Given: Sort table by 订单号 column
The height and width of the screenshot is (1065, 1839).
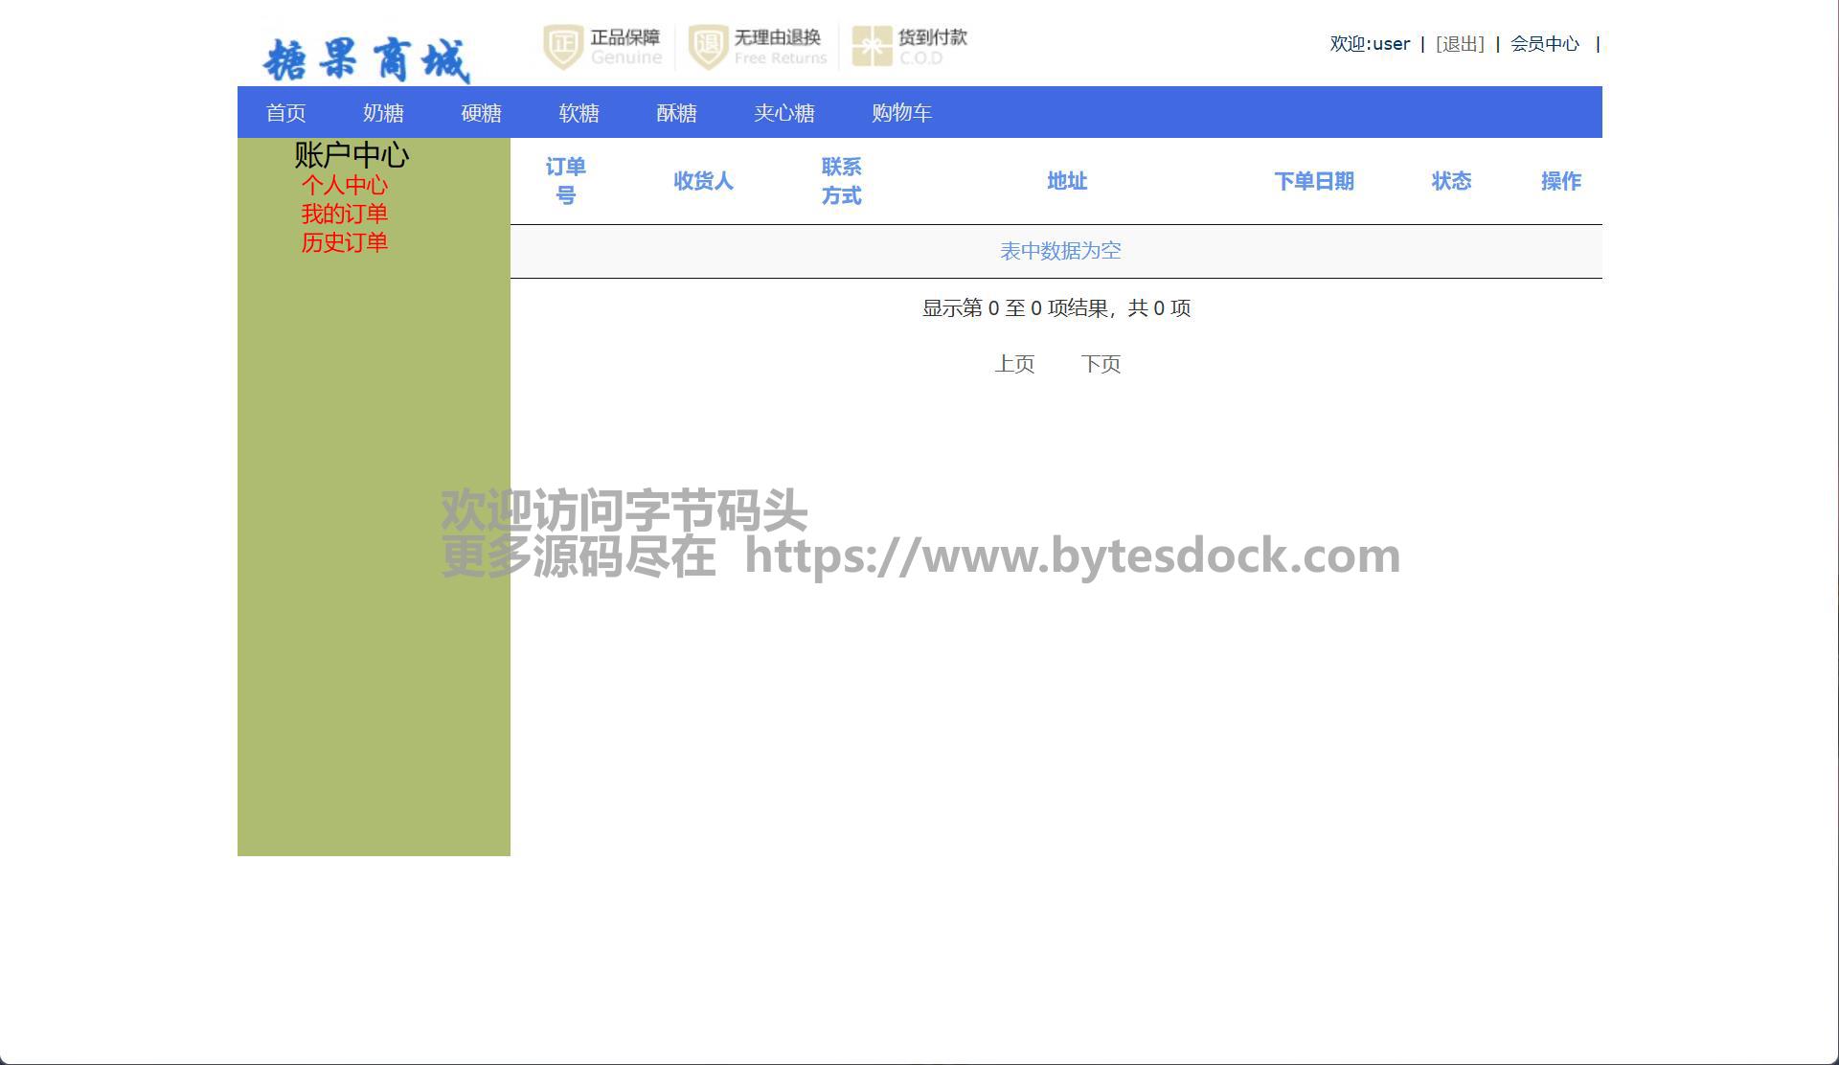Looking at the screenshot, I should pos(565,181).
